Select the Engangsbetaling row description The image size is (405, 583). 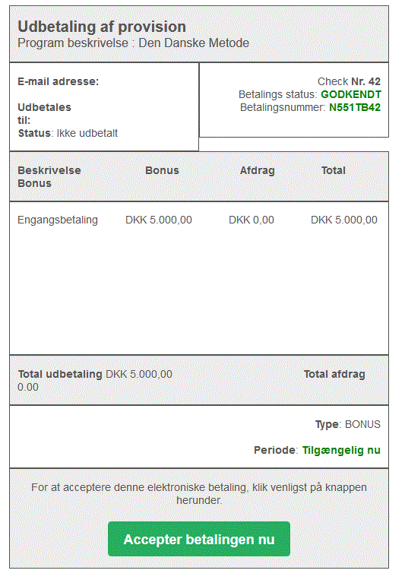[x=58, y=220]
